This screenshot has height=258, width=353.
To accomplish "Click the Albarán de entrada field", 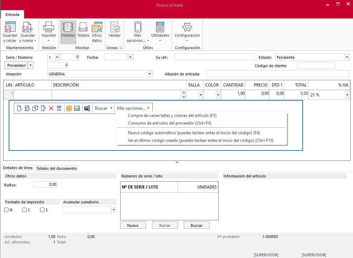I will [x=278, y=74].
